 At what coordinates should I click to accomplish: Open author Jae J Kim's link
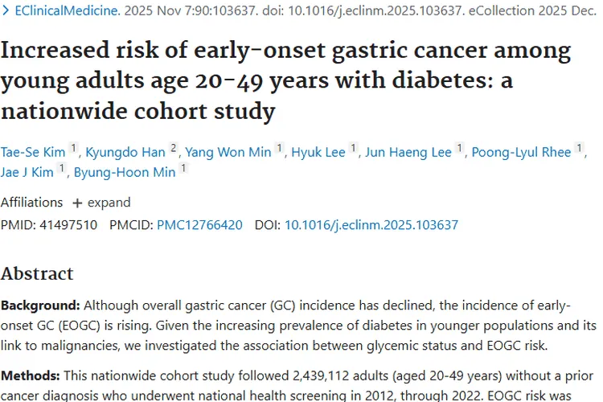28,172
